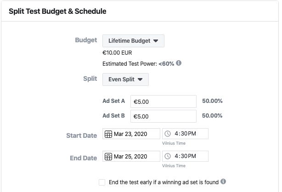Viewport: 282px width, 192px height.
Task: Click the Split Test Budget & Schedule heading
Action: [x=57, y=11]
